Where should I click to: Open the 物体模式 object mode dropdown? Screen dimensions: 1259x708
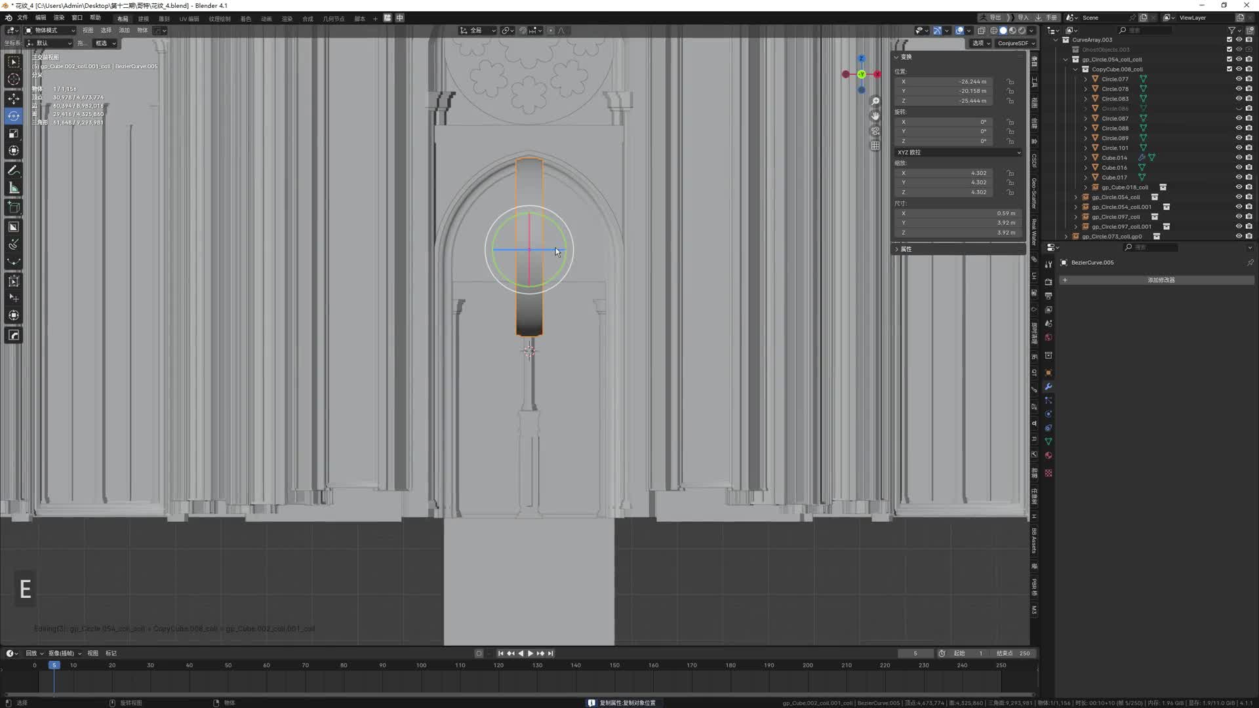(x=50, y=30)
